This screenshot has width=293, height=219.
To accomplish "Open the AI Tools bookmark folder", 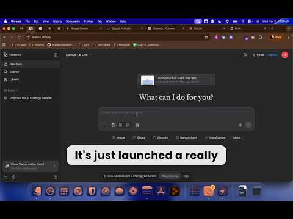I will [19, 45].
